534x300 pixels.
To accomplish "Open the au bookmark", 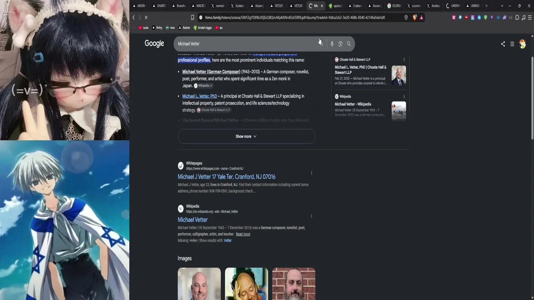I will pyautogui.click(x=219, y=28).
